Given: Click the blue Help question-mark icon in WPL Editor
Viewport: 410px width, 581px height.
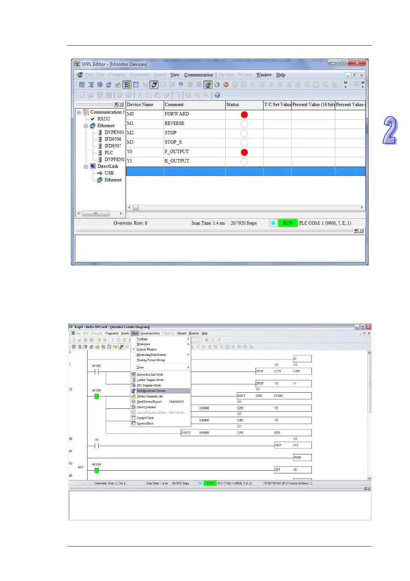Looking at the screenshot, I should [217, 95].
